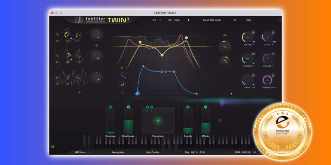Viewport: 331px width, 165px height.
Task: Toggle the Reverb effect power button
Action: click(x=253, y=33)
